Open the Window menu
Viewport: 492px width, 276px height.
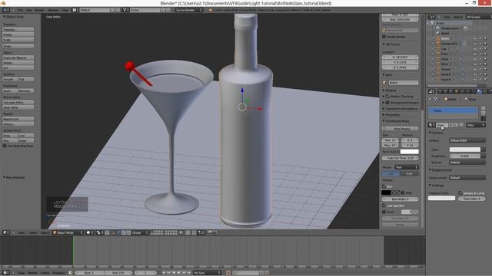tap(53, 10)
